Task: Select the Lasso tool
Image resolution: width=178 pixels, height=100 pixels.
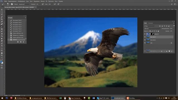Action: [2, 14]
